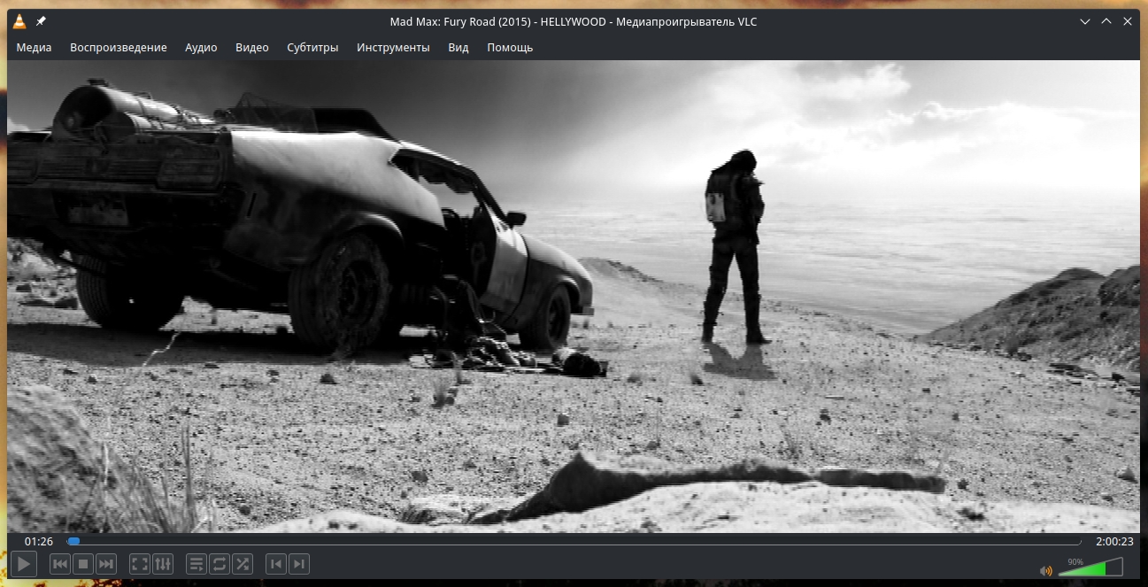This screenshot has width=1148, height=587.
Task: Toggle shuffle random playback
Action: point(243,564)
